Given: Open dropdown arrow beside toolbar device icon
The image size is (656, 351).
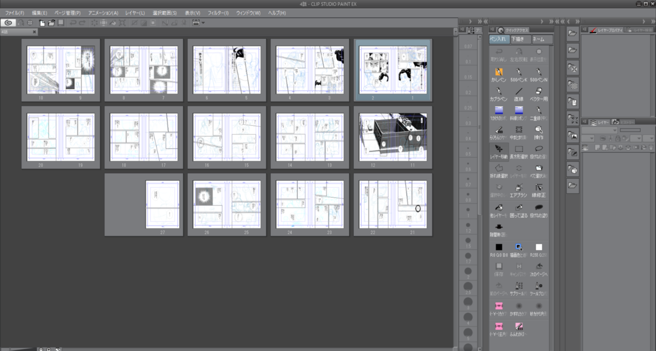Looking at the screenshot, I should (203, 23).
